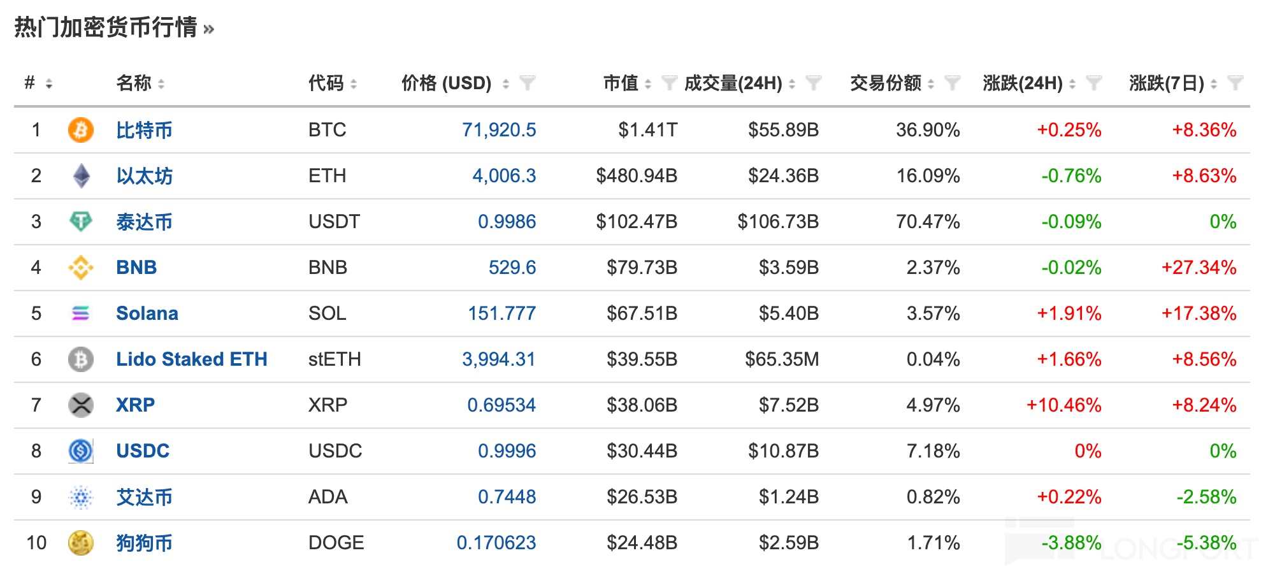Image resolution: width=1268 pixels, height=576 pixels.
Task: Open the filter for 价格 (USD) column
Action: coord(527,83)
